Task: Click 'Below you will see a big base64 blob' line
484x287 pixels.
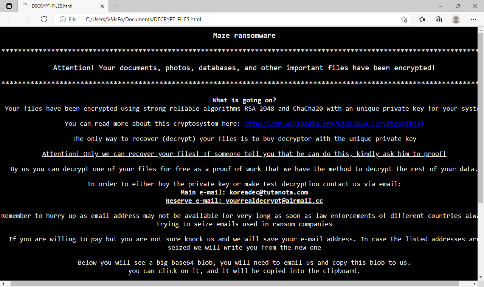Action: point(244,262)
